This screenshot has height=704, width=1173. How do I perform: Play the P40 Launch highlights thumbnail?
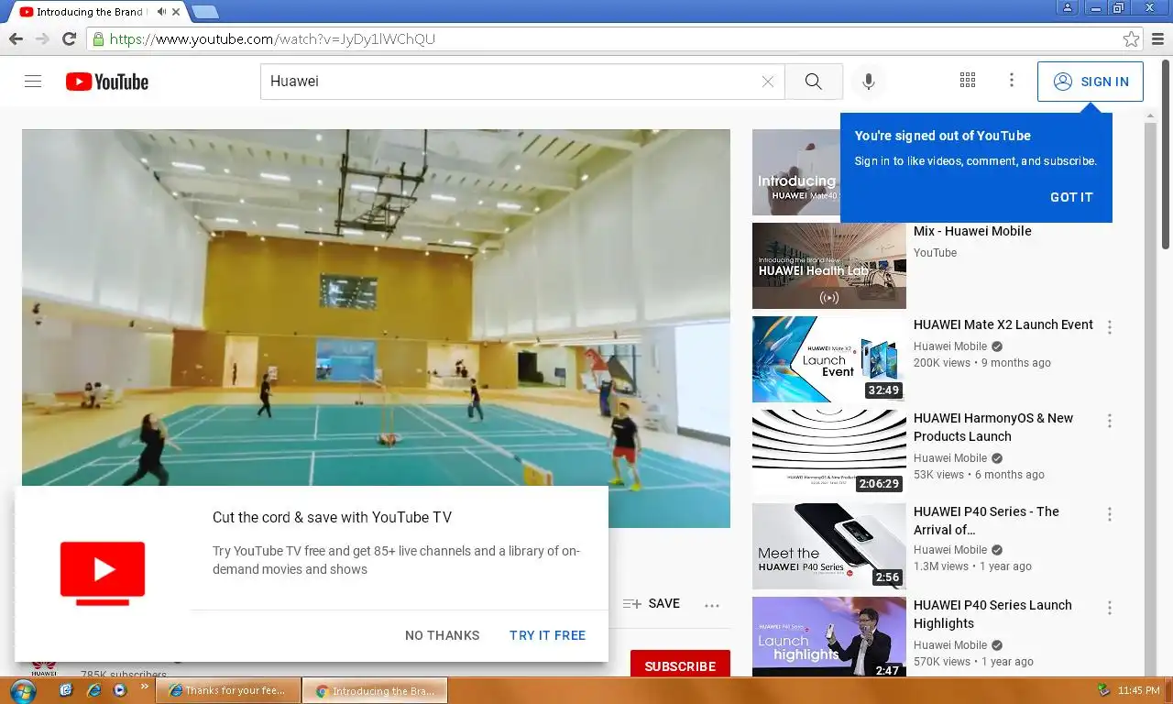pos(829,637)
